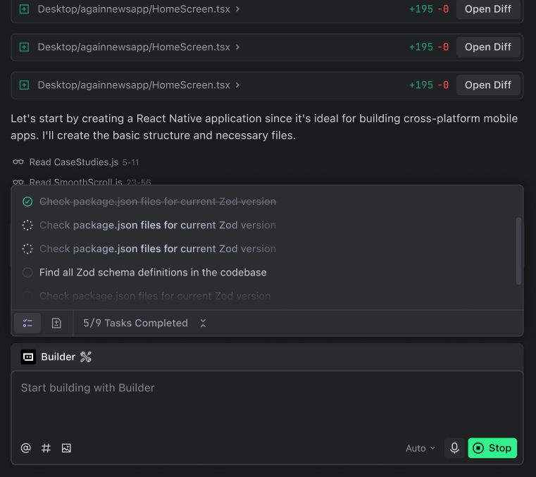The width and height of the screenshot is (536, 477).
Task: Click the task list vertical scrollbar
Action: tap(519, 250)
